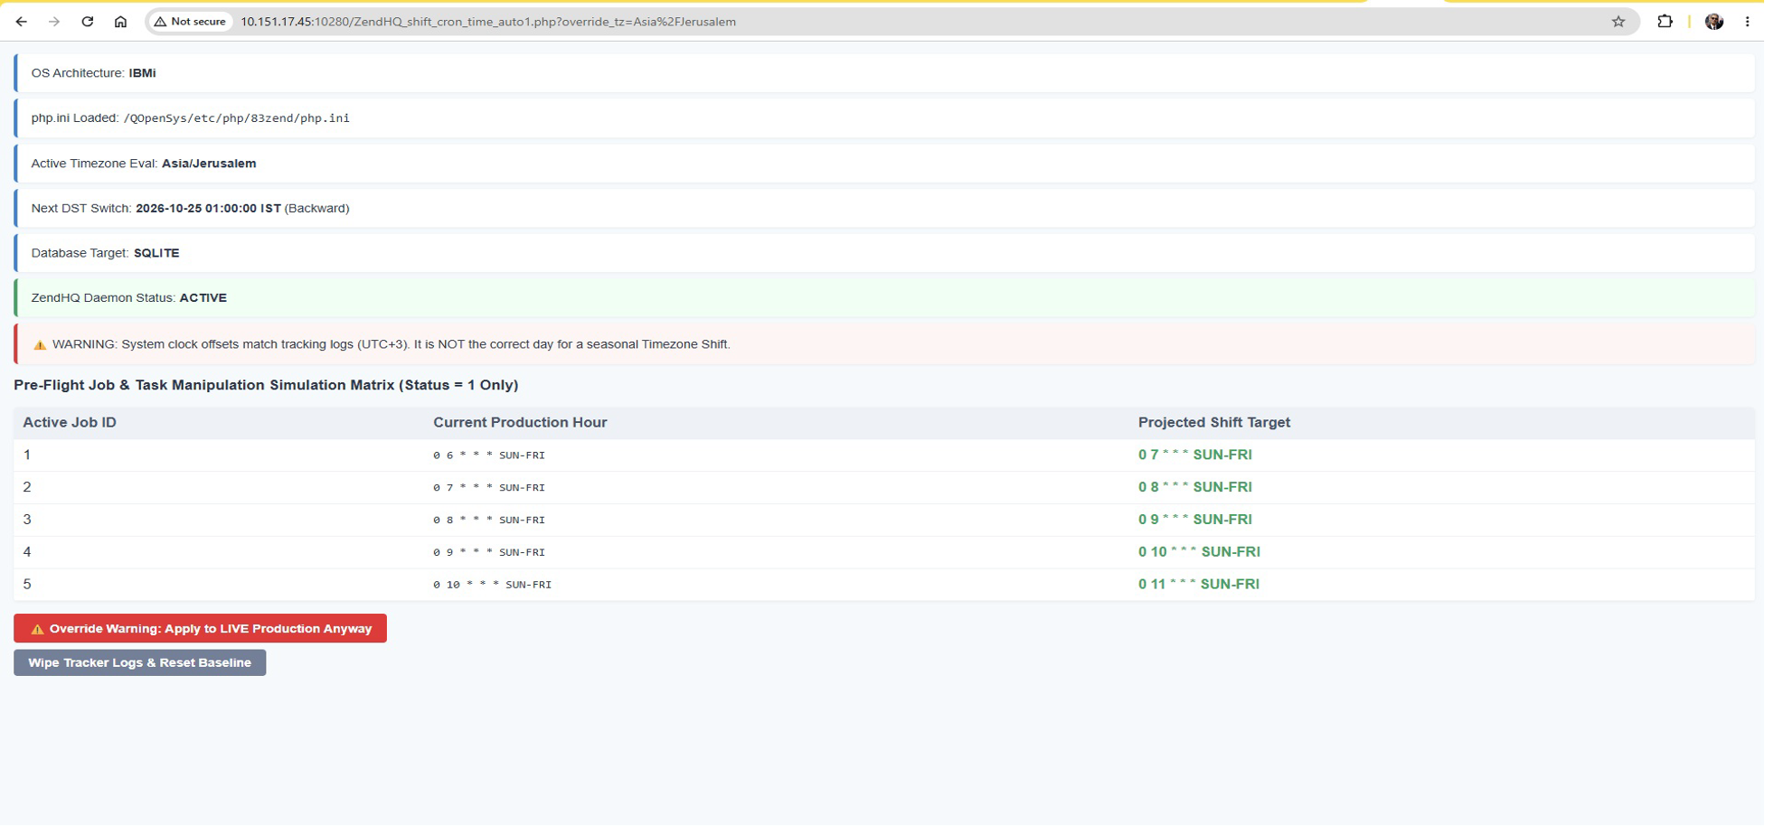Click projected target '0 7 * * * SUN-FRI'

(1194, 455)
